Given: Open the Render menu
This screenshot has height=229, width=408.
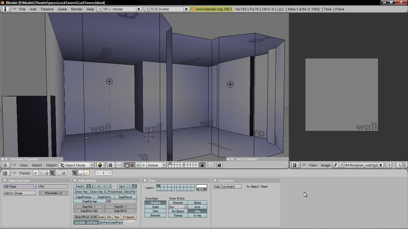Looking at the screenshot, I should (x=77, y=9).
